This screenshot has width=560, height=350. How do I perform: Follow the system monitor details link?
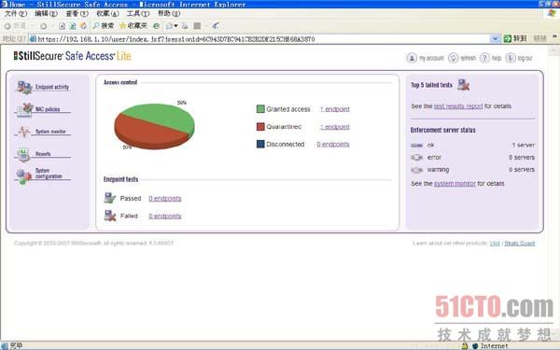tap(455, 184)
